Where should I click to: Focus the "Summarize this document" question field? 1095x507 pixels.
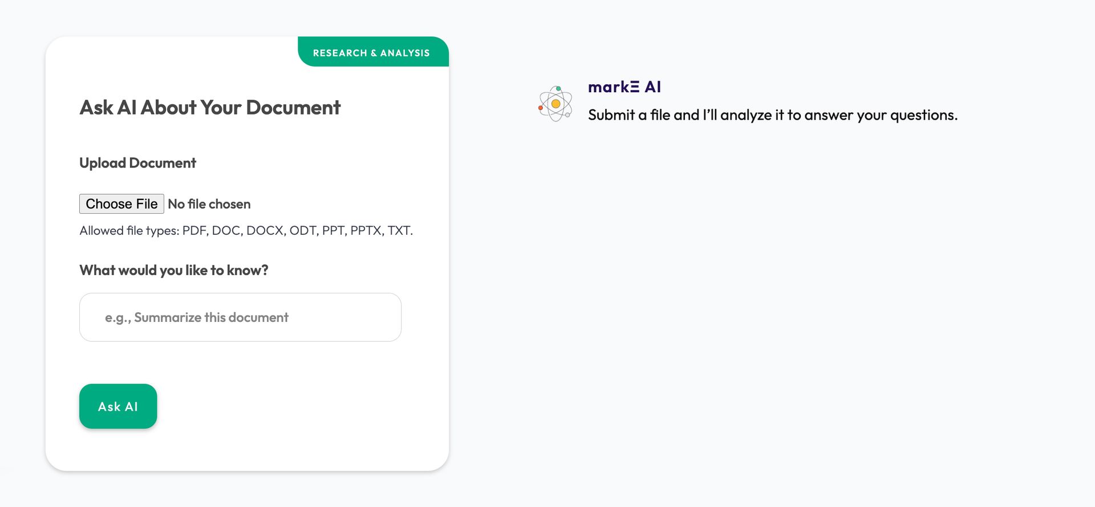click(240, 317)
